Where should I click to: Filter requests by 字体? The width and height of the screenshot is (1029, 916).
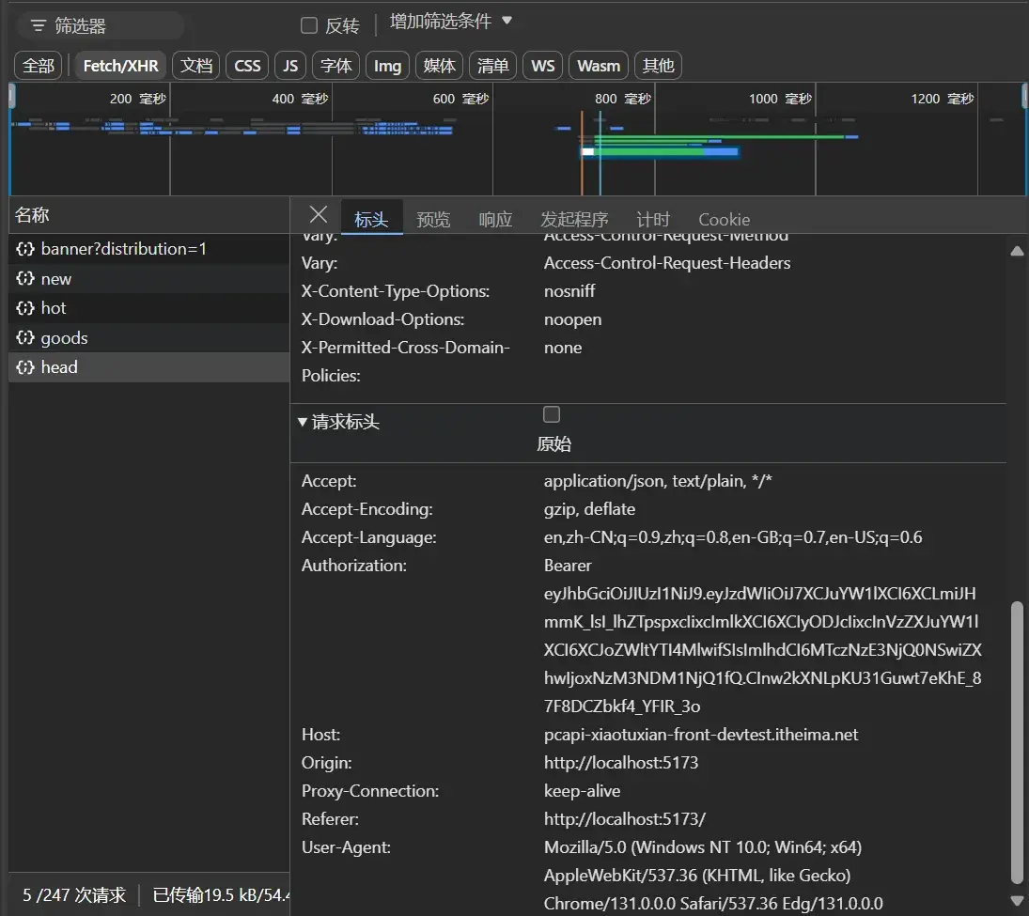coord(336,66)
